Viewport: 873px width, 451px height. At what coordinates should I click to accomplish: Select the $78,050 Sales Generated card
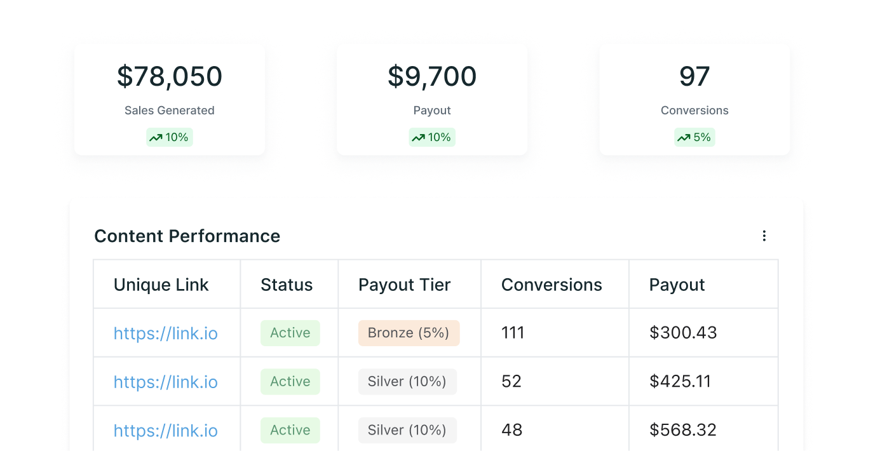(x=170, y=99)
